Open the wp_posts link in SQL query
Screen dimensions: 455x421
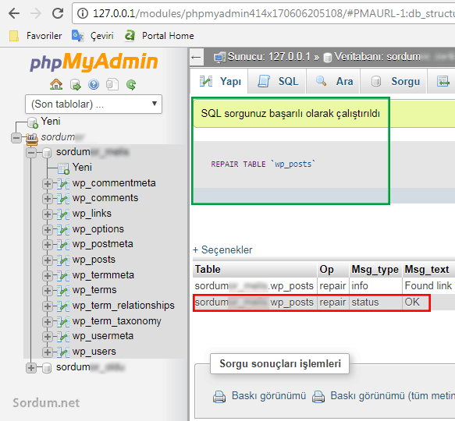293,164
